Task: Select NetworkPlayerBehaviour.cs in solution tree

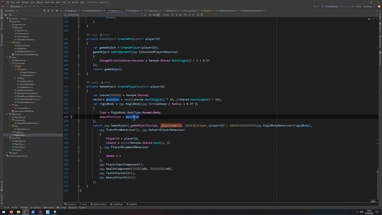Action: pos(26,123)
